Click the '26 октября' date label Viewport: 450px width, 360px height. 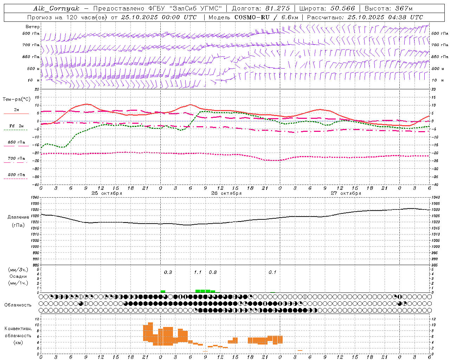(226, 193)
